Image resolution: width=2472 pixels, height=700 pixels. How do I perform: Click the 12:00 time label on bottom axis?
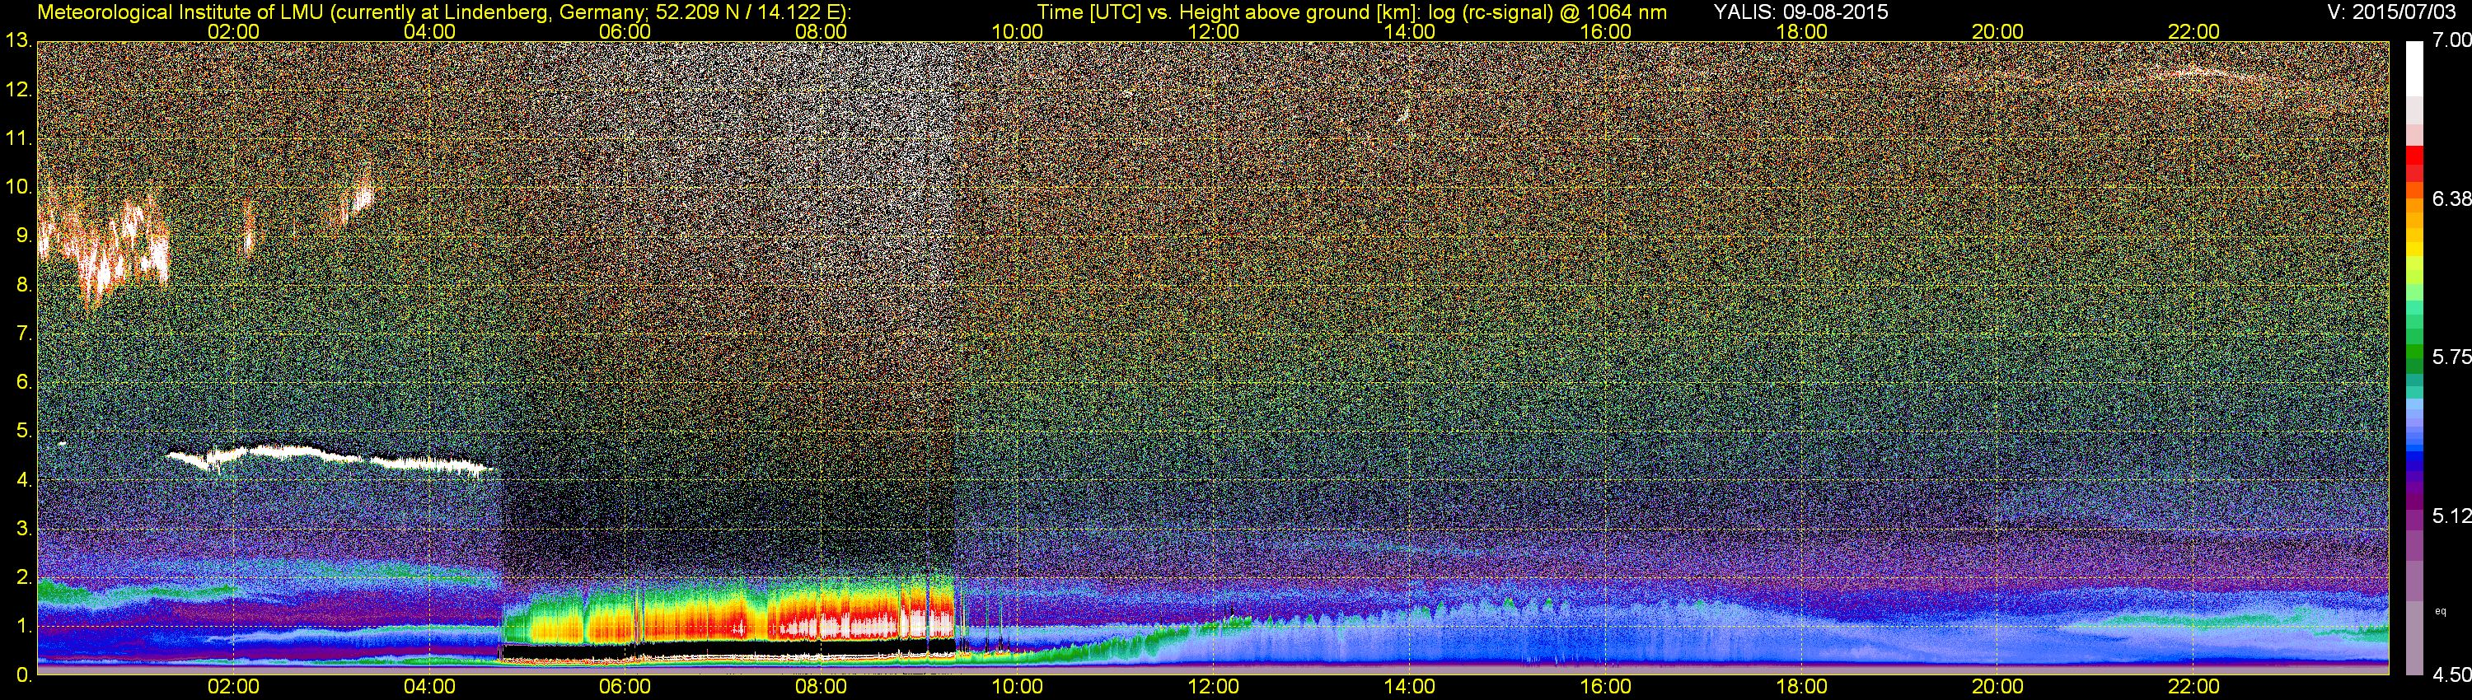tap(1213, 687)
